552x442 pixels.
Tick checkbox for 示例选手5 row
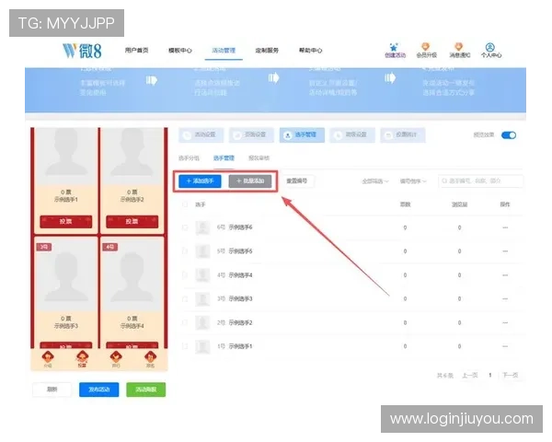[185, 251]
